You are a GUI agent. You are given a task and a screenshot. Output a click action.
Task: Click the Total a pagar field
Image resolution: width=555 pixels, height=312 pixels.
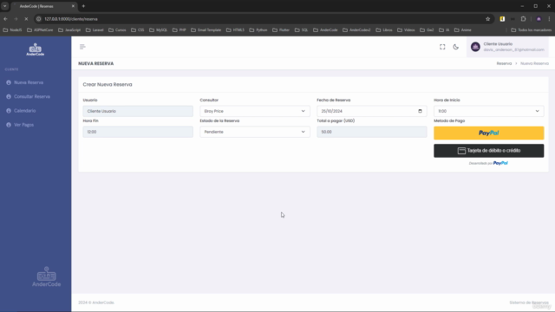click(x=372, y=132)
